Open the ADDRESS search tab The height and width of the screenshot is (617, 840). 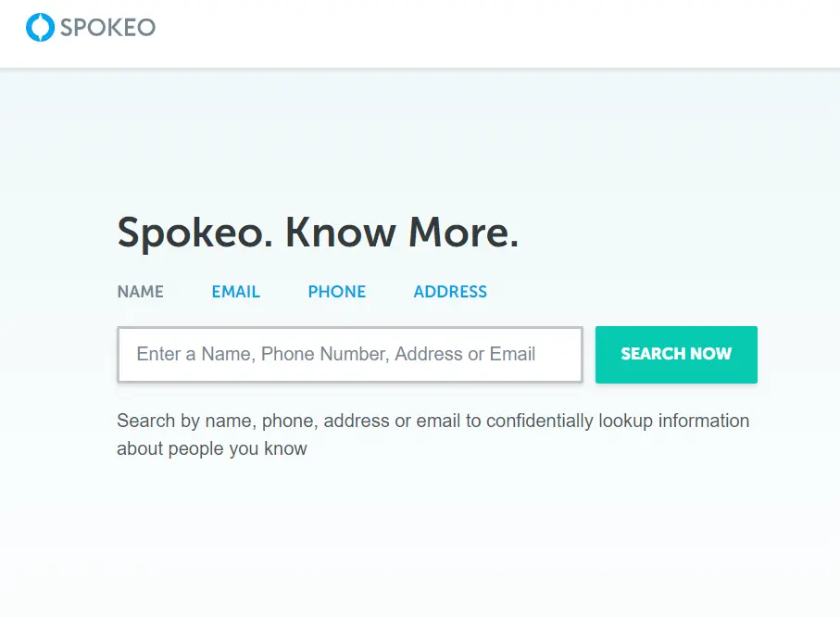450,292
